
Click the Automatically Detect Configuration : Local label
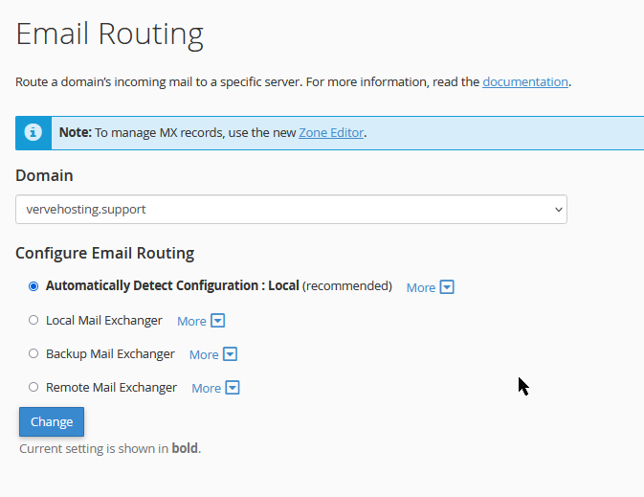point(172,285)
